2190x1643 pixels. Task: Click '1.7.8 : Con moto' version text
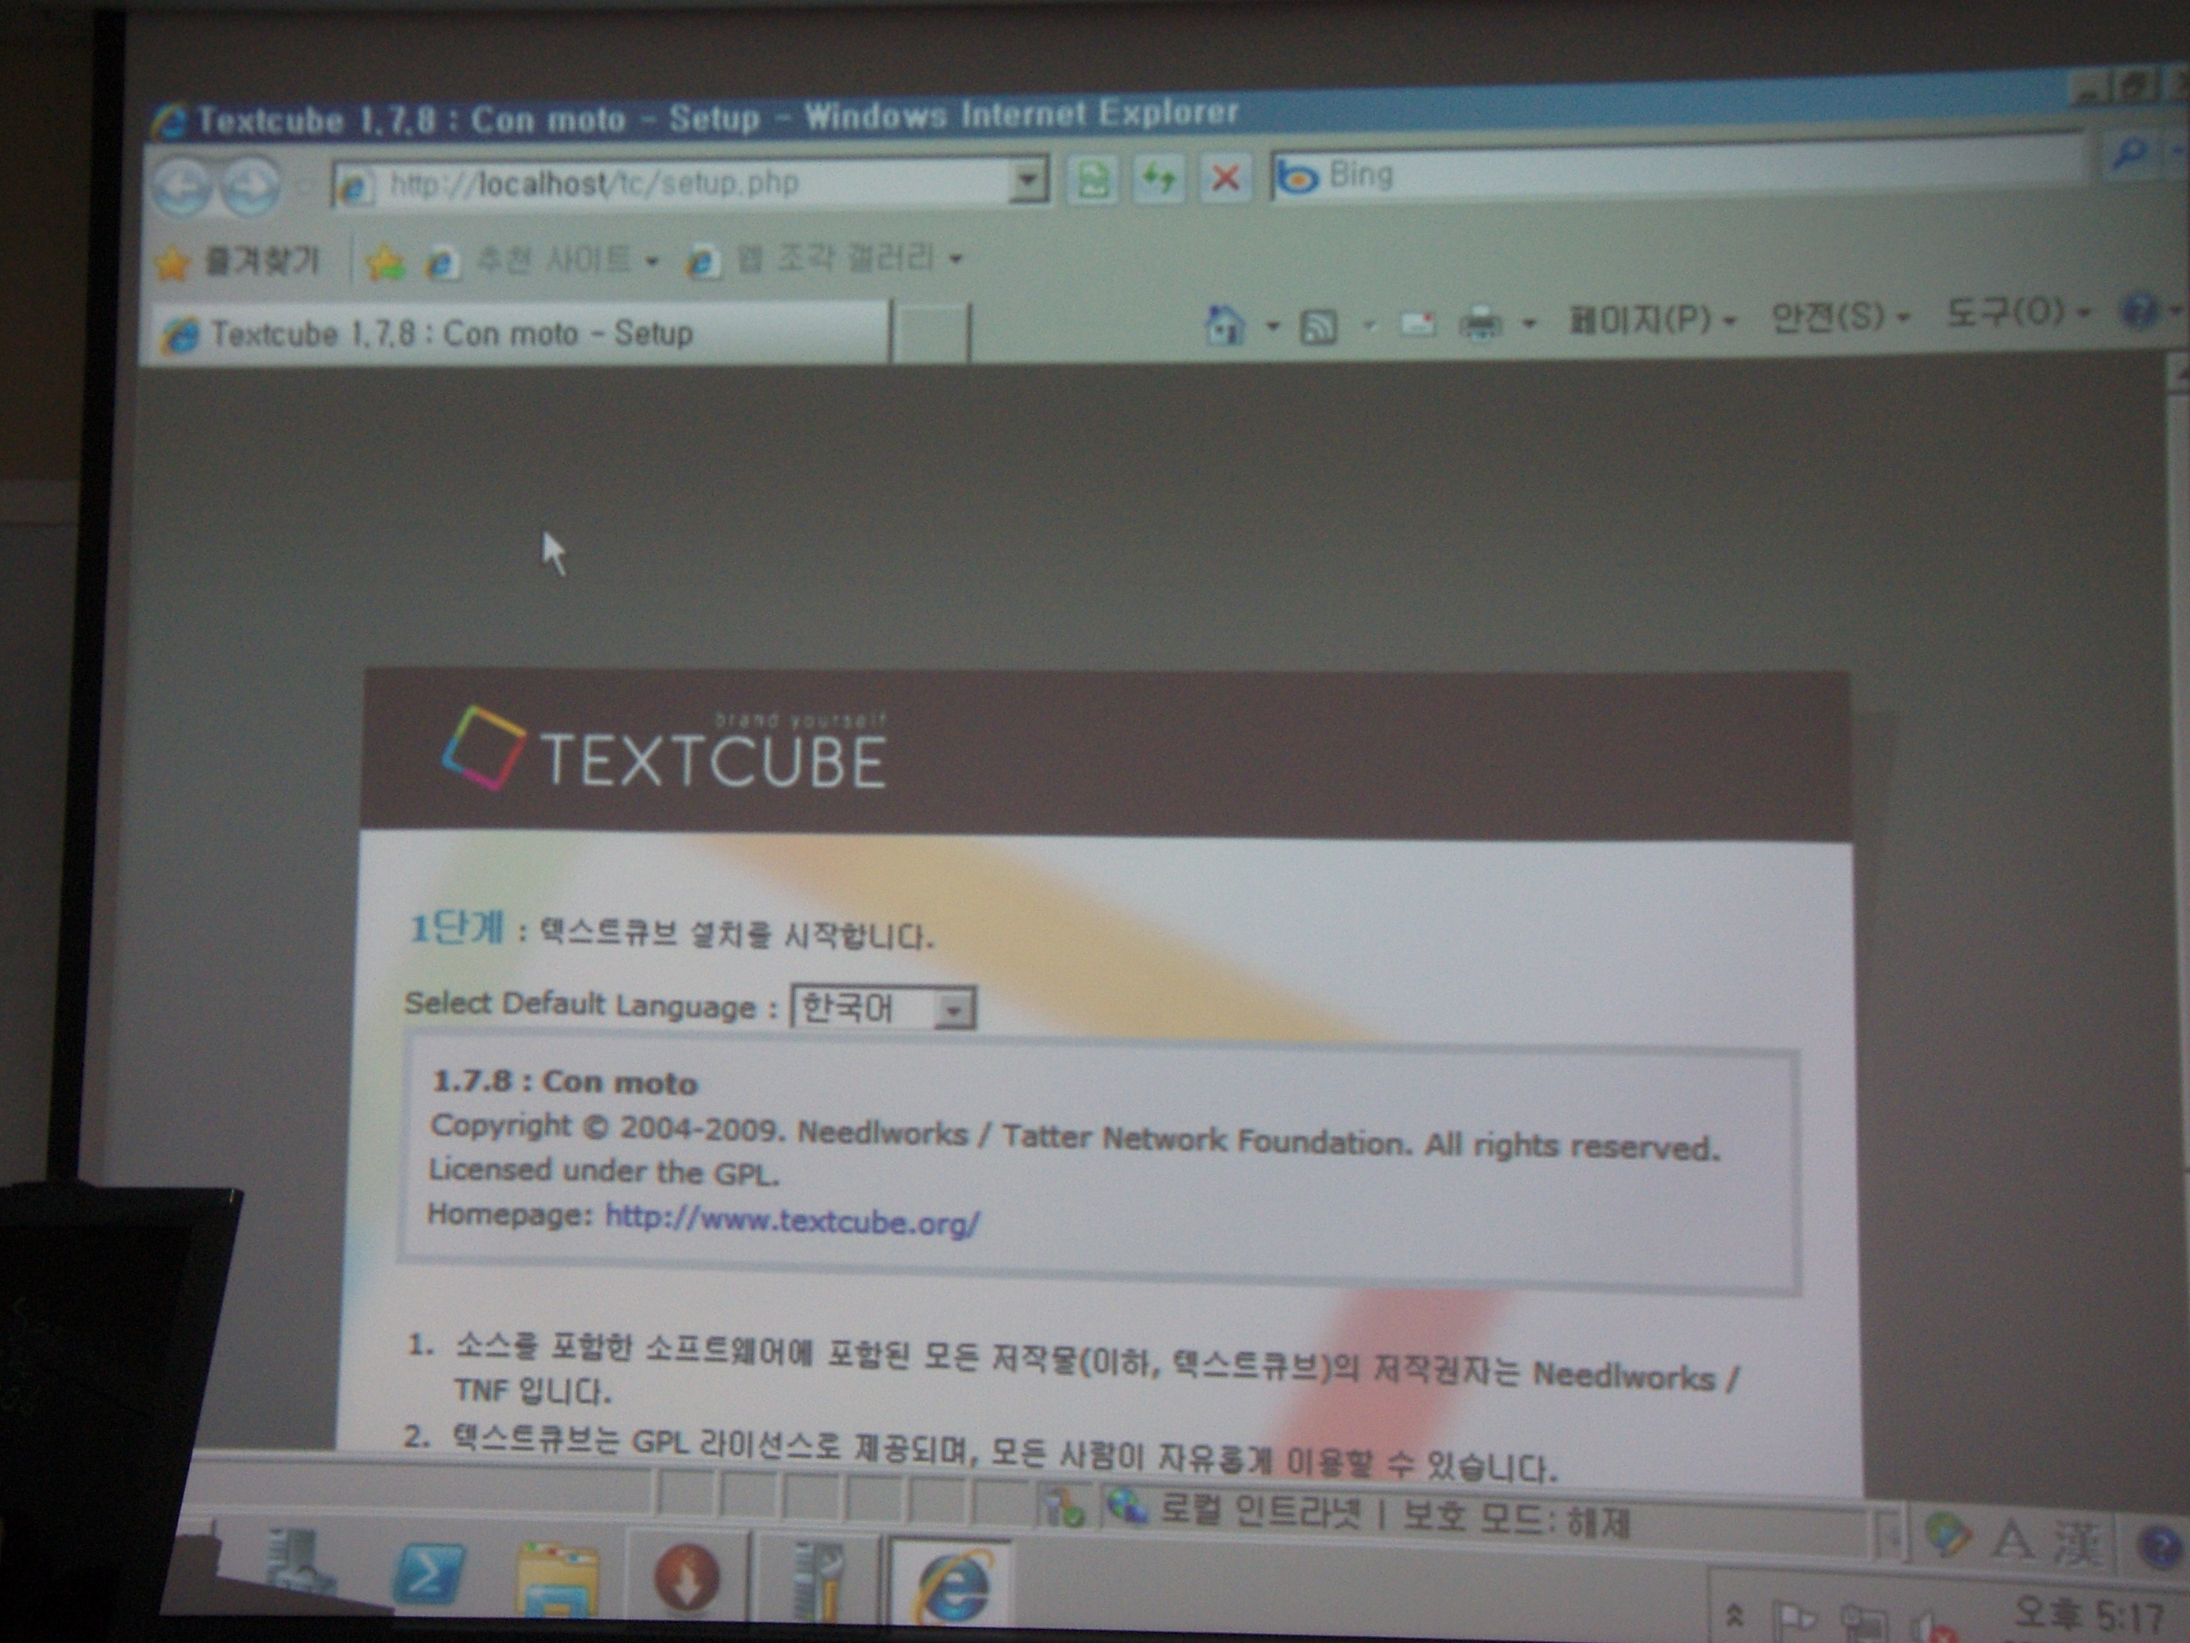pyautogui.click(x=565, y=1081)
